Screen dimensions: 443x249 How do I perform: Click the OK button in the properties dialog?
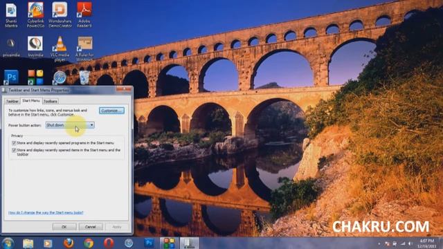[x=64, y=227]
